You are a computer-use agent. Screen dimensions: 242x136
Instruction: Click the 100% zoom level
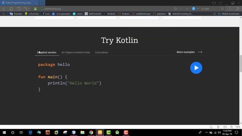(238, 127)
